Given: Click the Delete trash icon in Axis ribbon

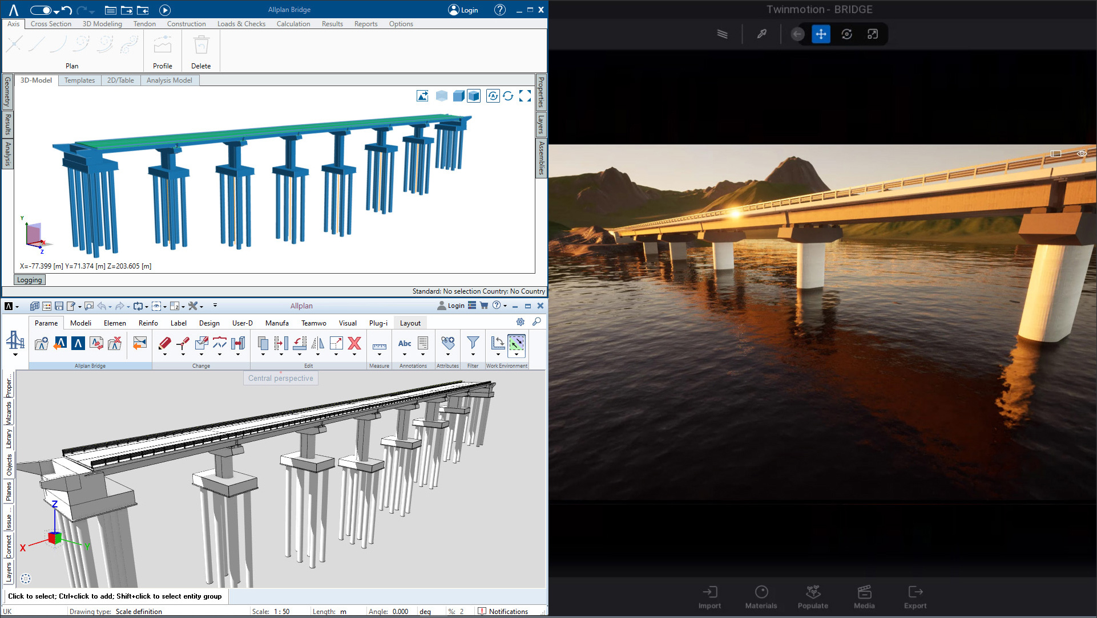Looking at the screenshot, I should pos(201,46).
